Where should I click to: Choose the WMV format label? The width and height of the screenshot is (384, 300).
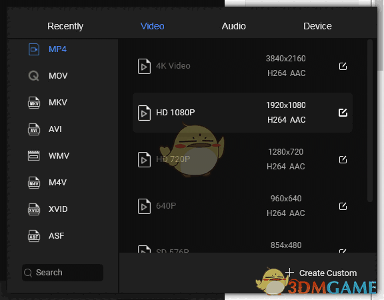[x=59, y=156]
